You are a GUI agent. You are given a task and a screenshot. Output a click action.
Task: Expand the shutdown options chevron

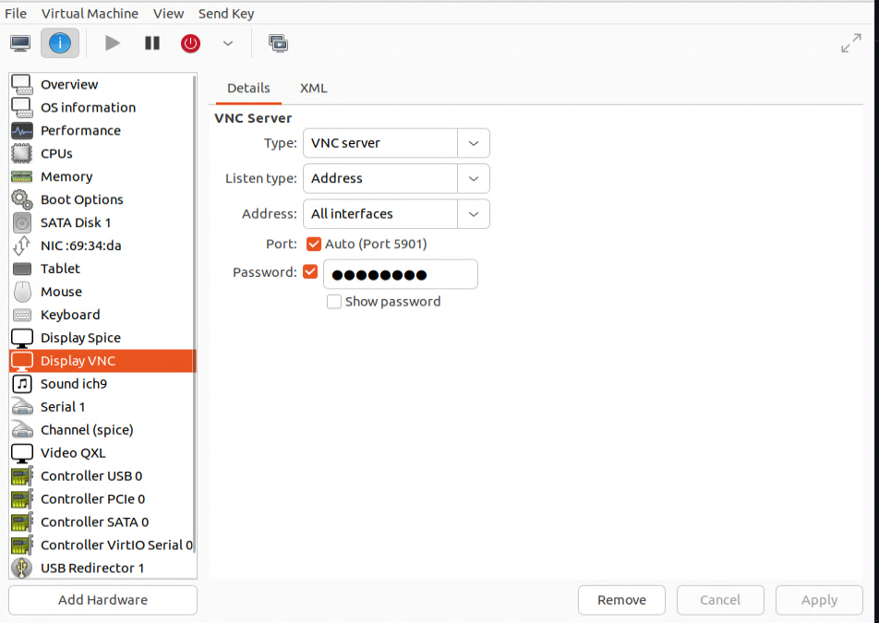pyautogui.click(x=227, y=42)
